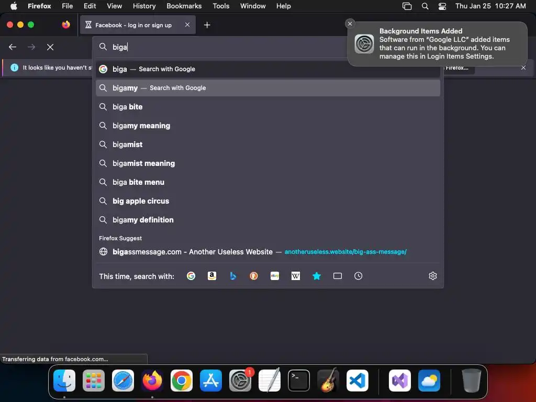Open the History menu

144,6
